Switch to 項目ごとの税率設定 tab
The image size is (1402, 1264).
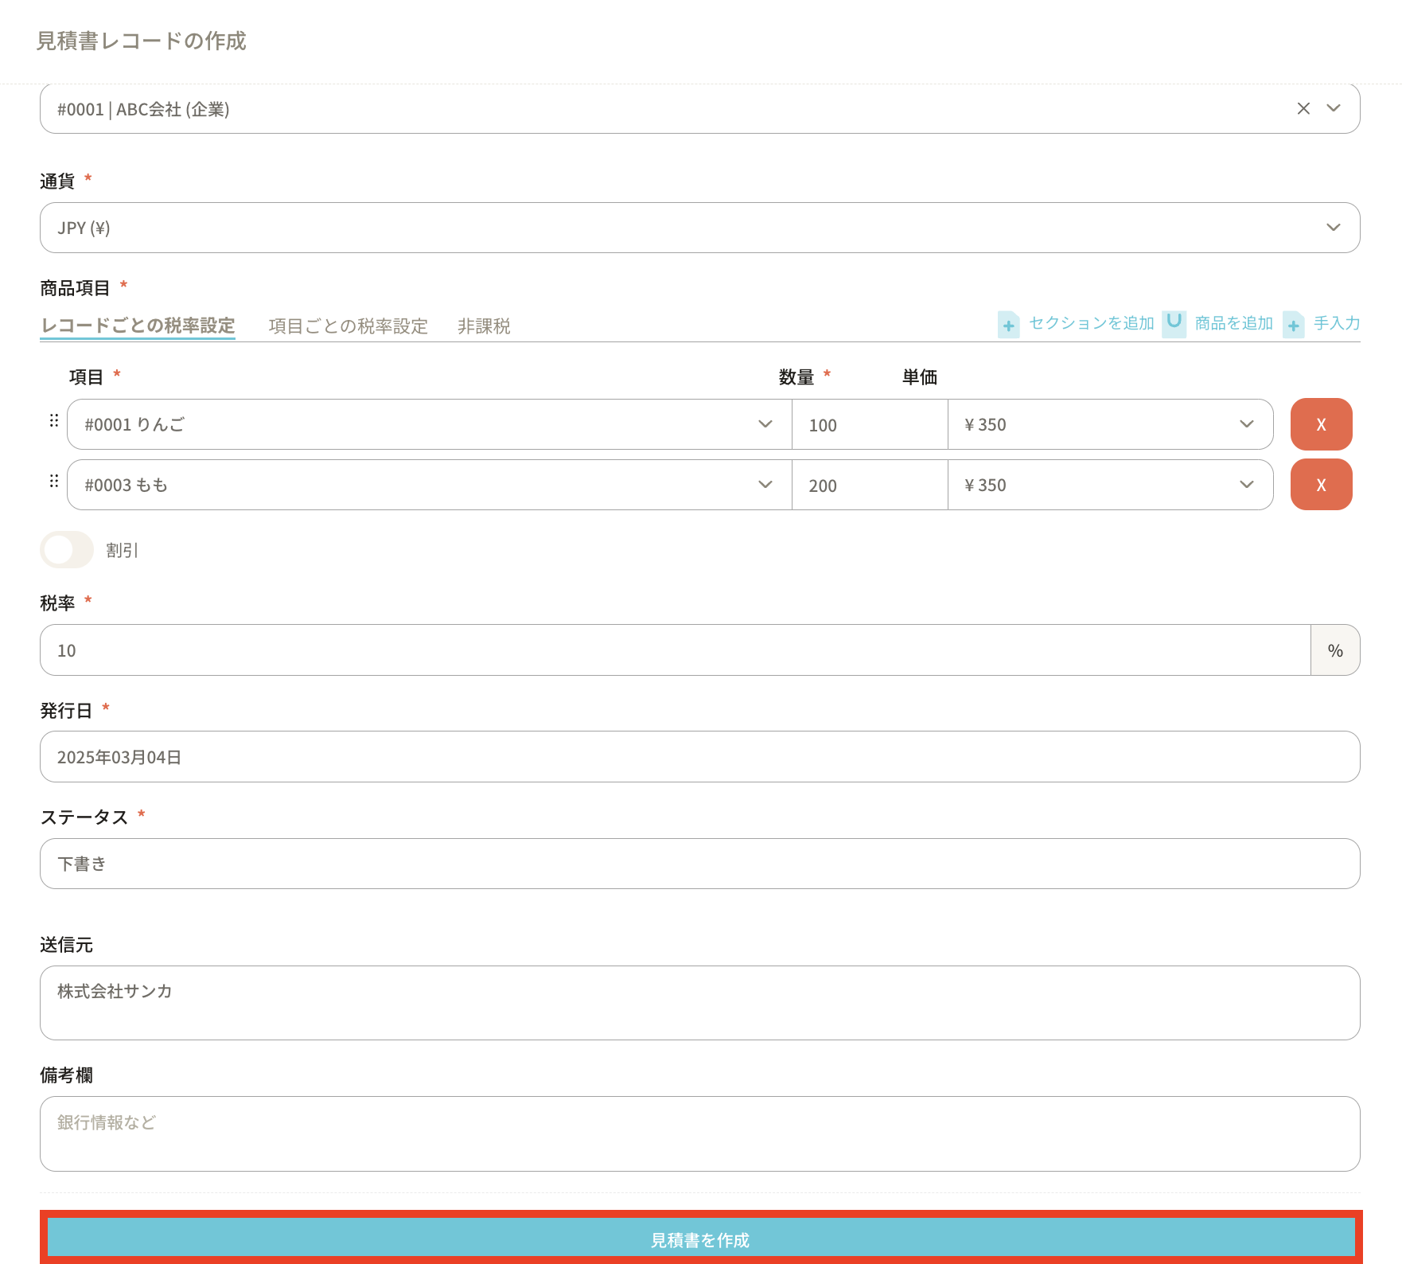point(348,326)
